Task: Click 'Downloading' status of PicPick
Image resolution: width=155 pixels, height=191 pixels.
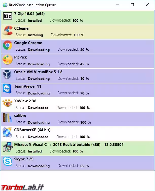Action: click(39, 64)
